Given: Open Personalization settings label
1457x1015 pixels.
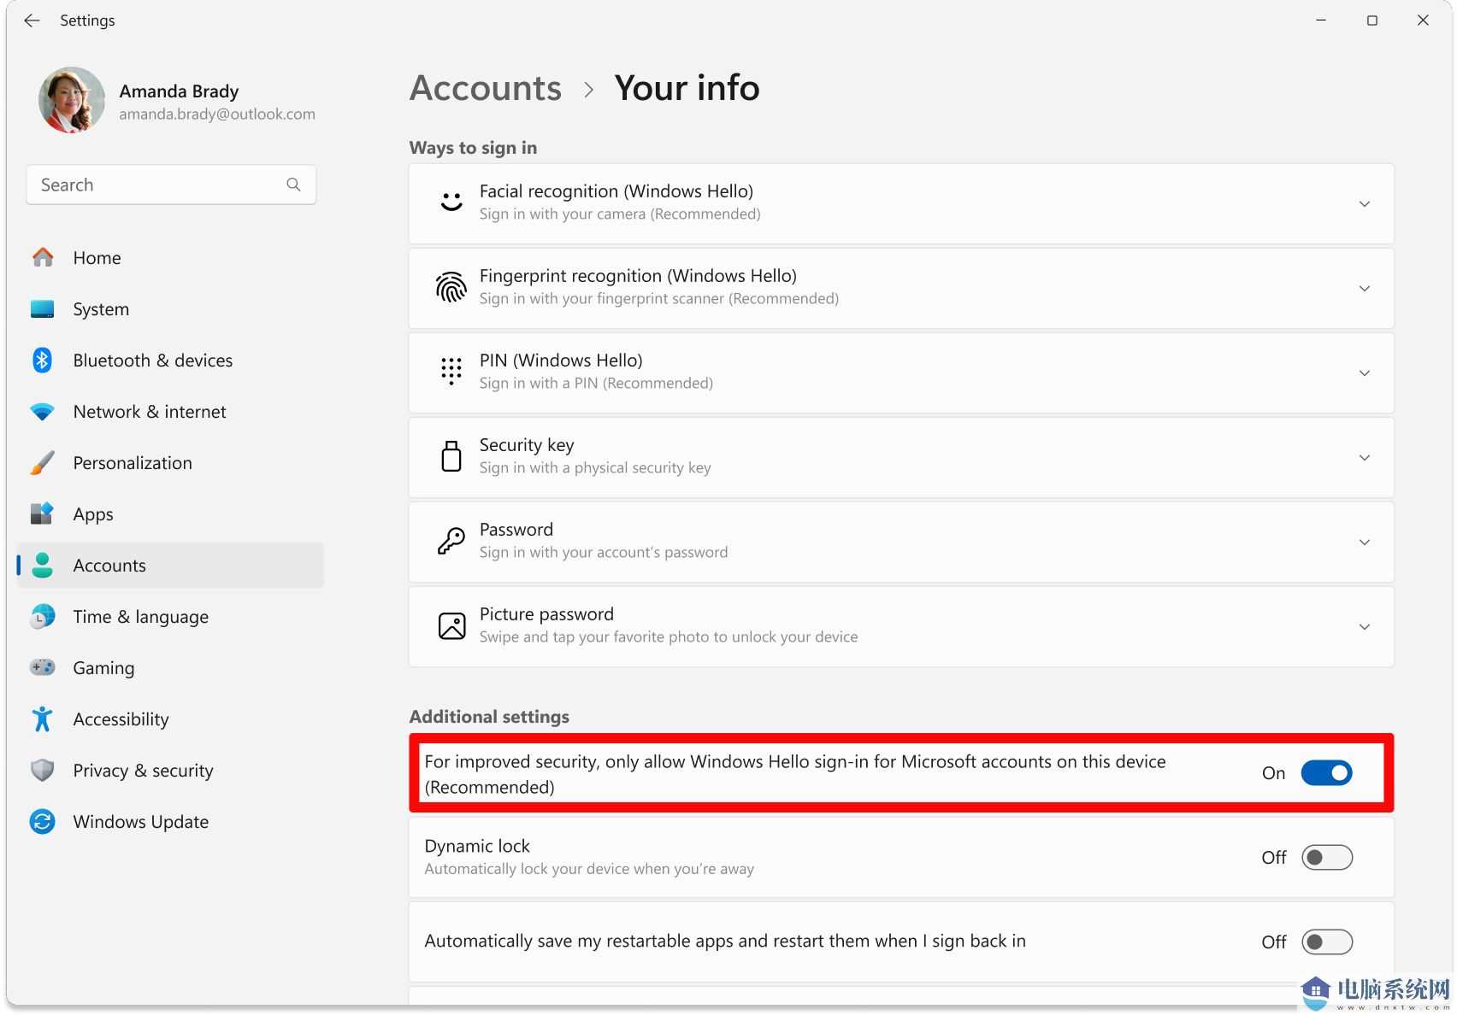Looking at the screenshot, I should click(x=133, y=463).
